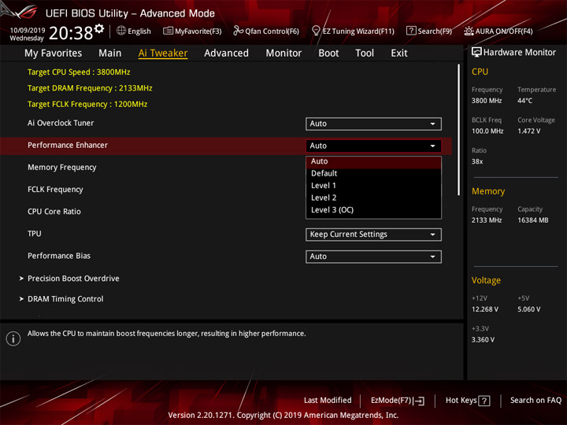Click the 20:38 clock display
This screenshot has width=567, height=425.
tap(71, 33)
